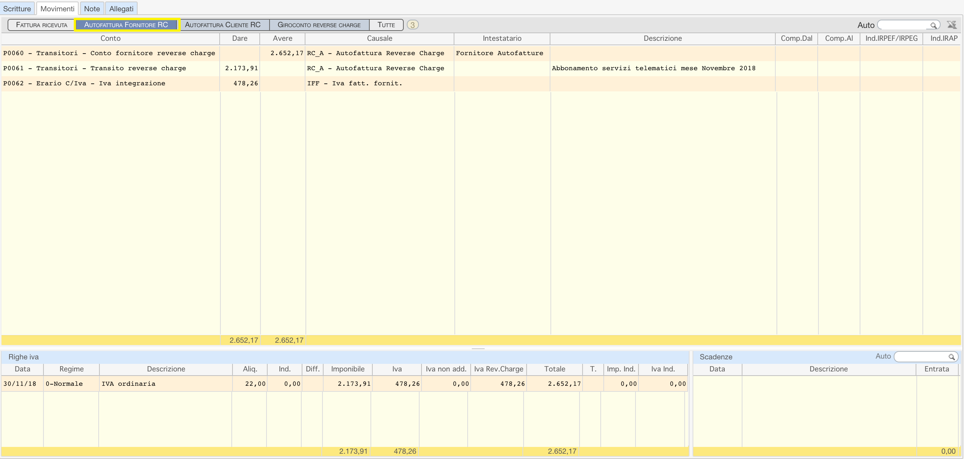Viewport: 964px width, 459px height.
Task: Click the Intestatario column header
Action: (502, 39)
